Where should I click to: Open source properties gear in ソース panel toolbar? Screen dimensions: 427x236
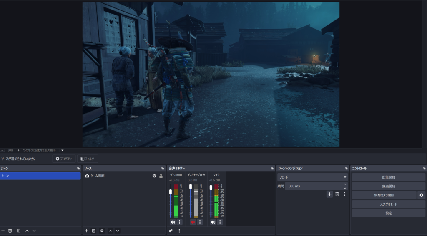pos(102,231)
